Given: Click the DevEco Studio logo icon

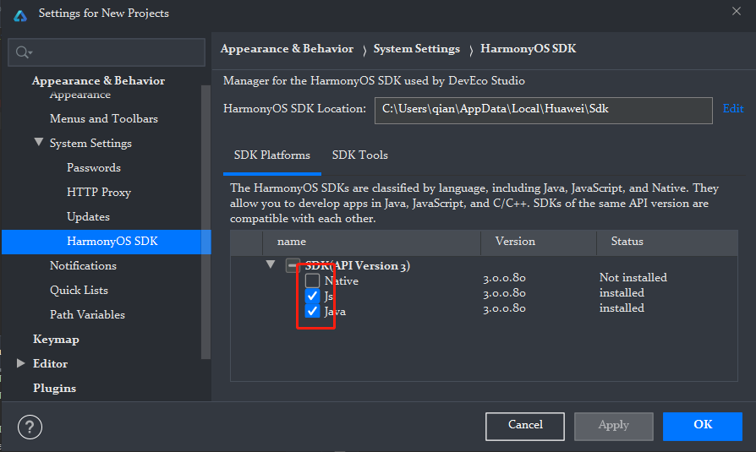Looking at the screenshot, I should (x=19, y=15).
